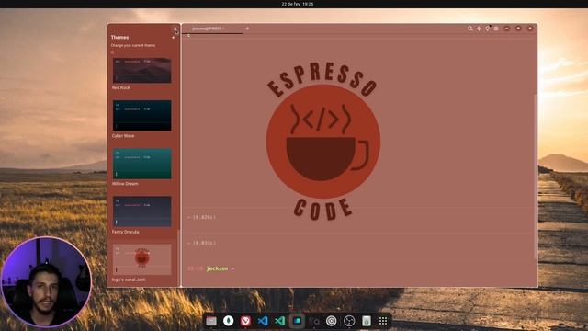Click the 'Cyber Wave' theme label
The height and width of the screenshot is (331, 588).
pos(123,136)
